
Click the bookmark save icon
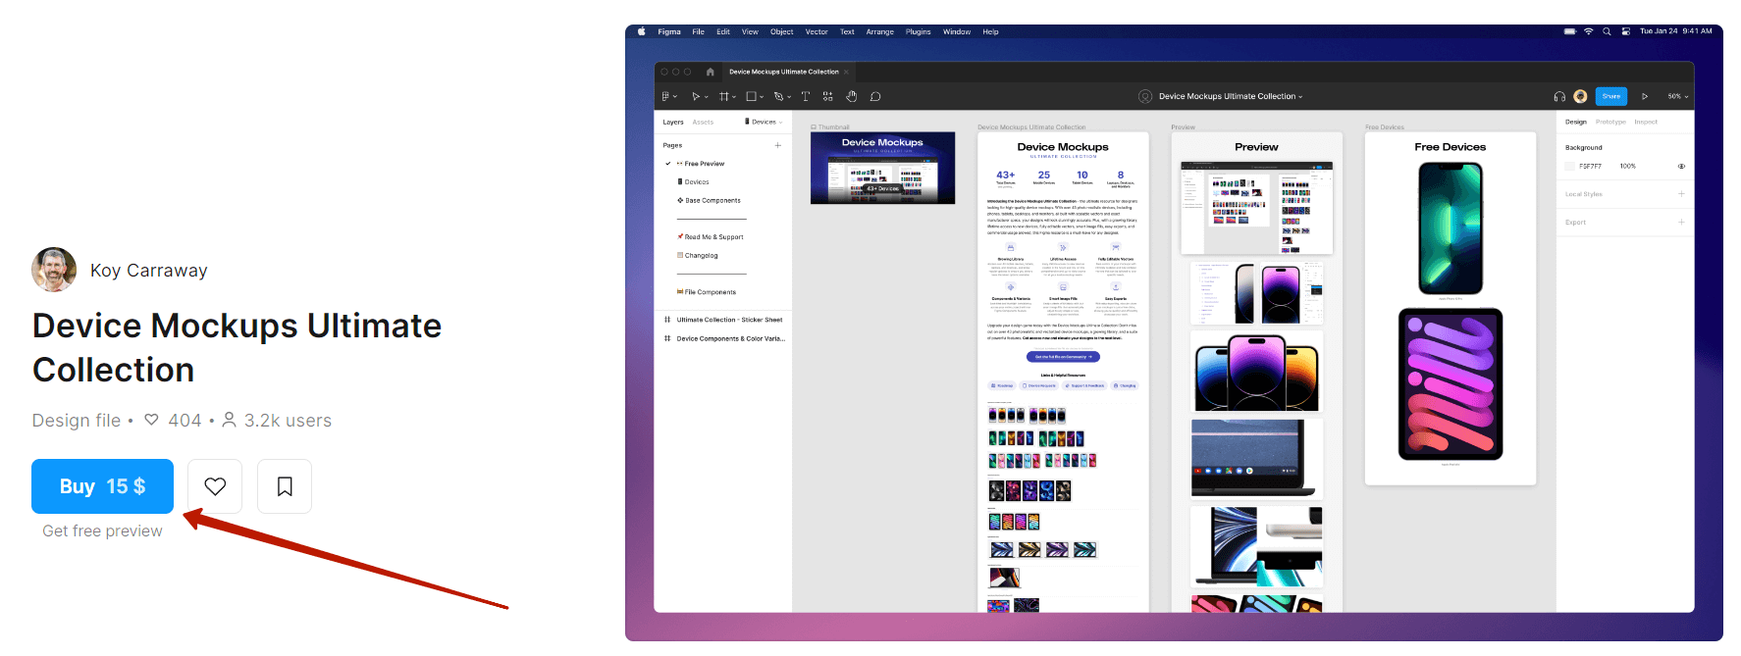tap(285, 486)
